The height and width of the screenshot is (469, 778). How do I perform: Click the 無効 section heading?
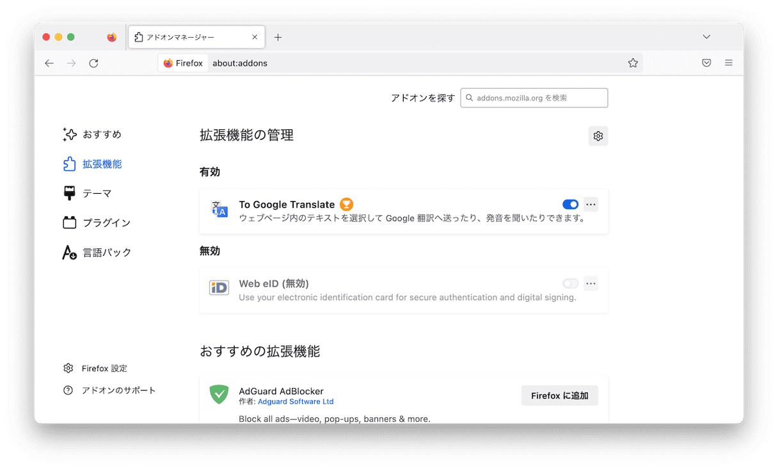tap(210, 251)
